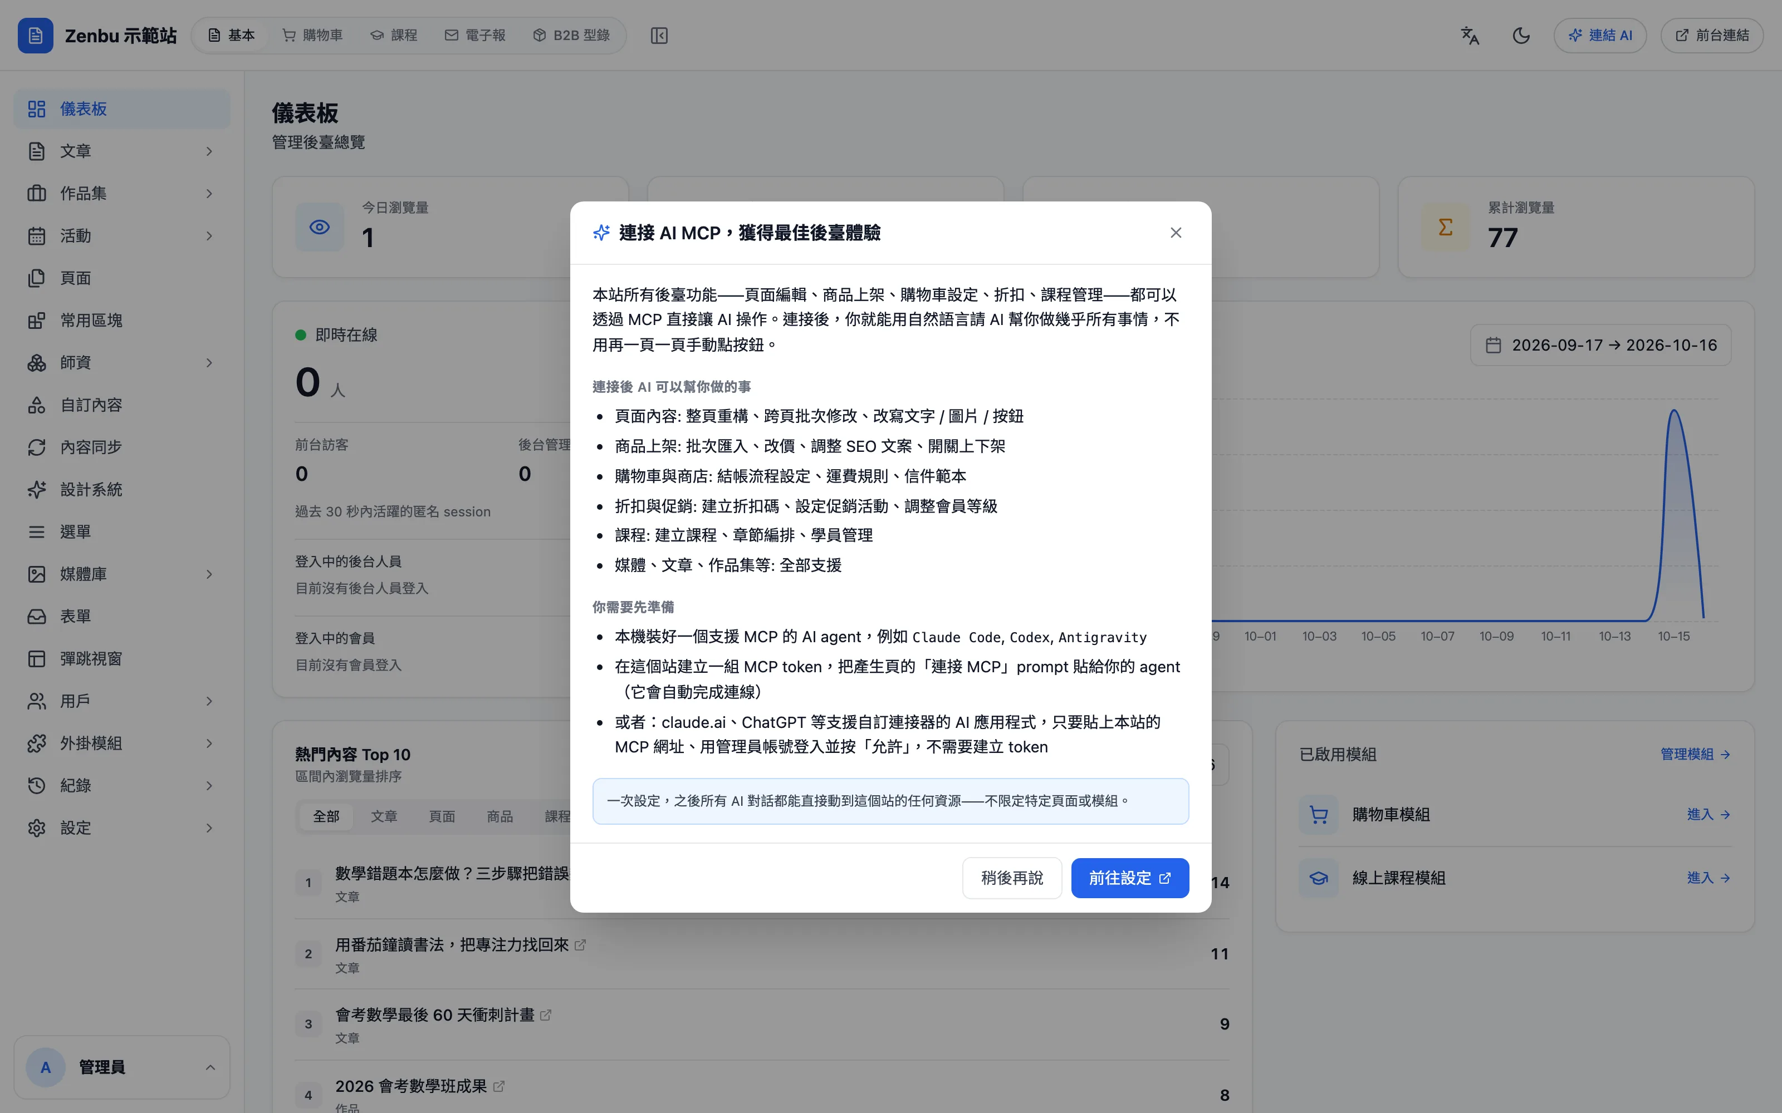Viewport: 1782px width, 1113px height.
Task: Expand the 作品集 sidebar chevron
Action: [209, 194]
